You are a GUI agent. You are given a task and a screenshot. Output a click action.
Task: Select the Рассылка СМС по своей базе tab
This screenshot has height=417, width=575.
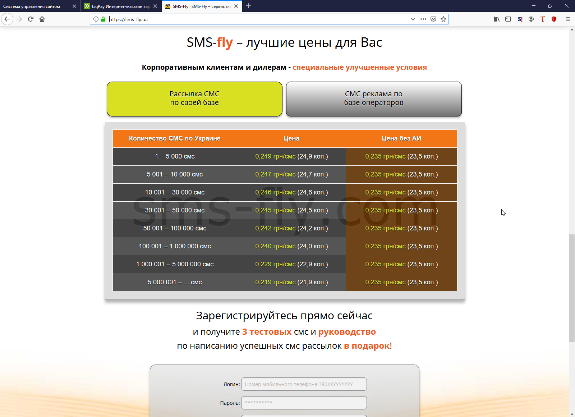coord(194,99)
